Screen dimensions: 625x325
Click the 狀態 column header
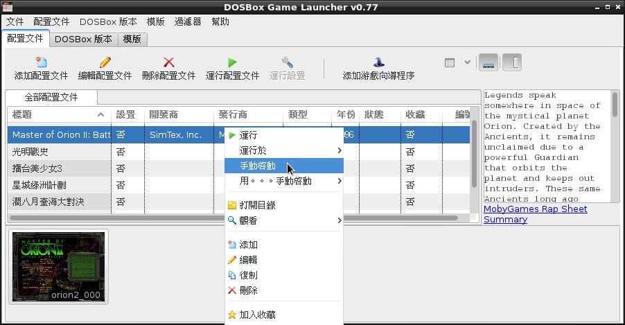click(380, 115)
